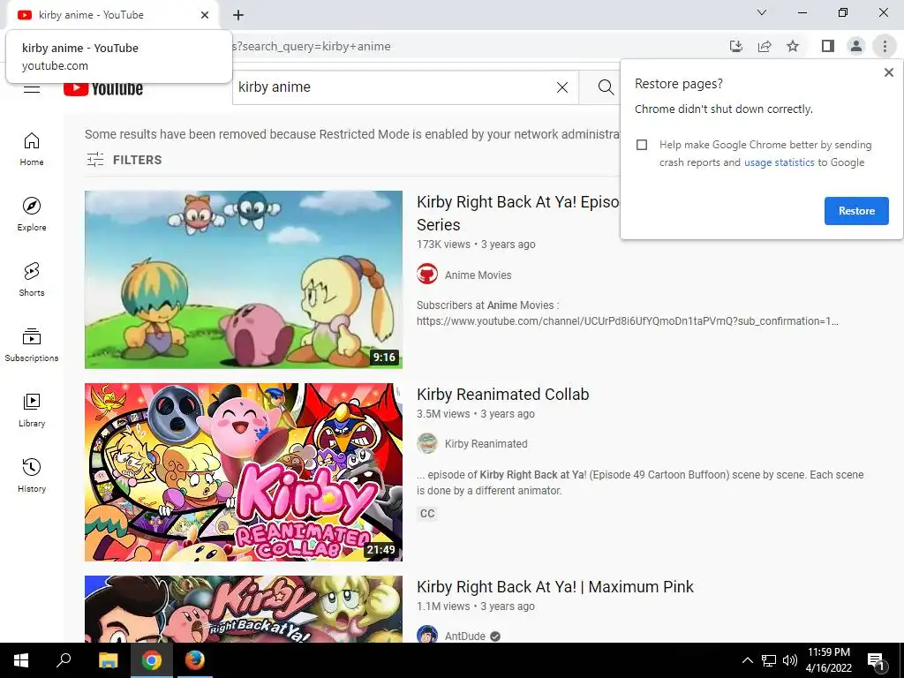The image size is (904, 678).
Task: Visit the Kirby Reanimated channel name
Action: tap(486, 443)
